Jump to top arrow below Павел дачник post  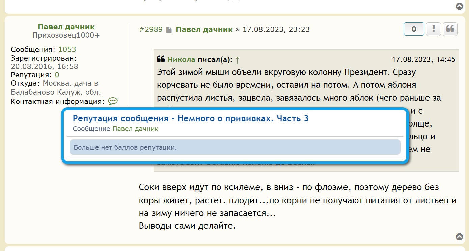click(459, 237)
